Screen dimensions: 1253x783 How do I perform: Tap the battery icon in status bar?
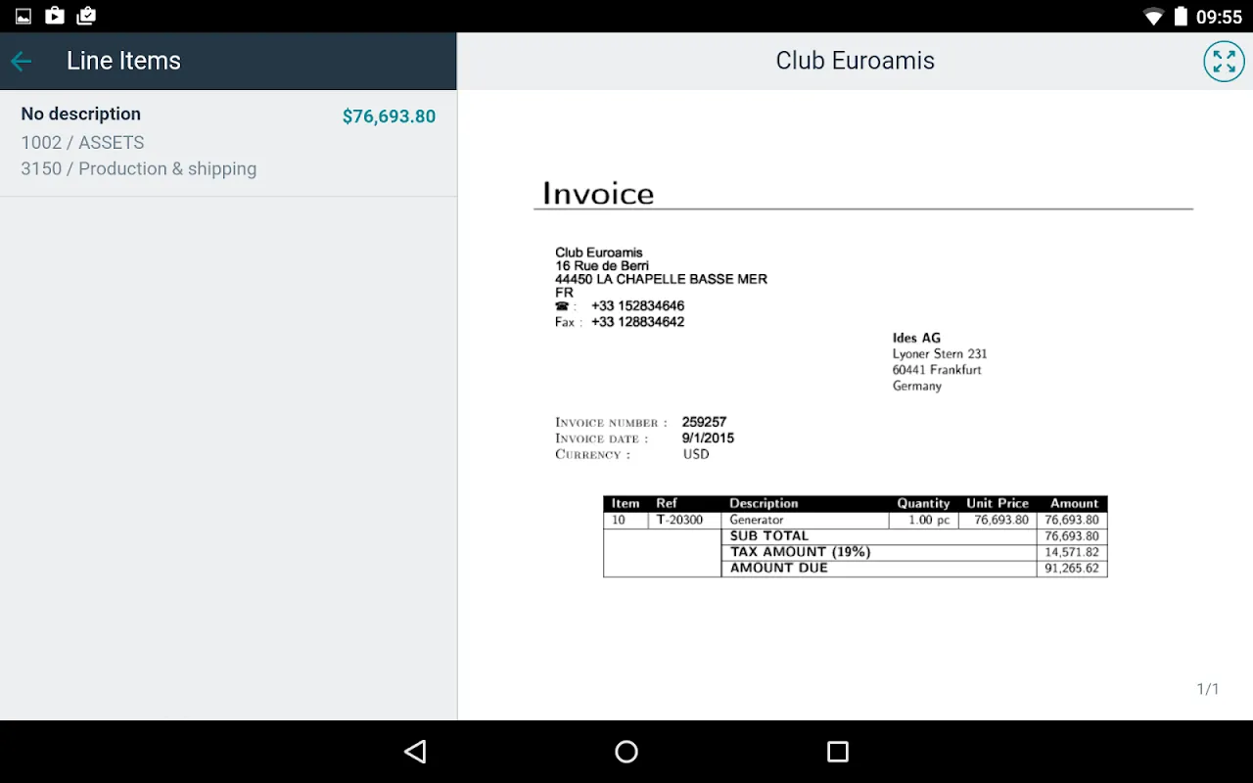[x=1181, y=17]
